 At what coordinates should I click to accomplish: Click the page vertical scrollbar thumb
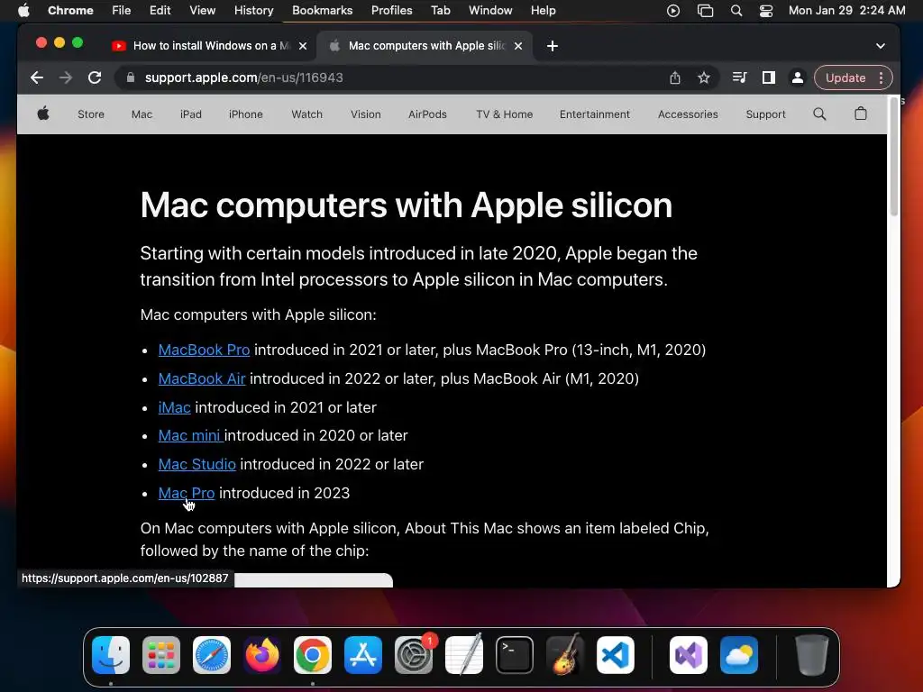coord(893,159)
